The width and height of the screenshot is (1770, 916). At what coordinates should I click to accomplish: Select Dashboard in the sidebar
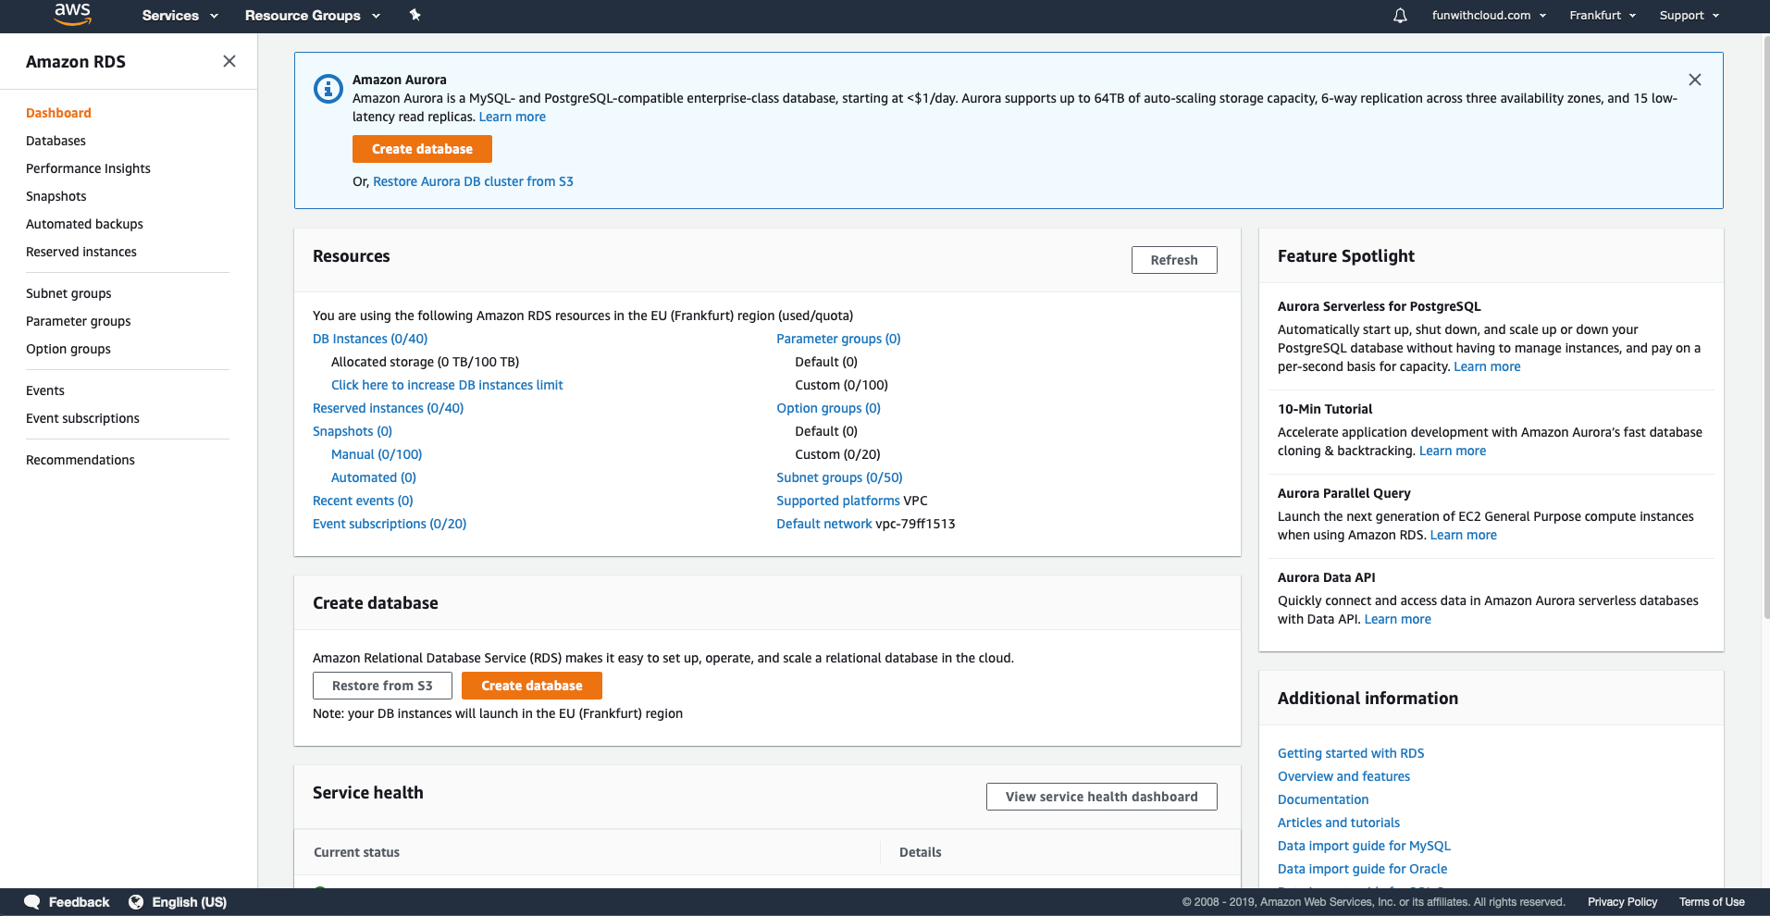58,113
